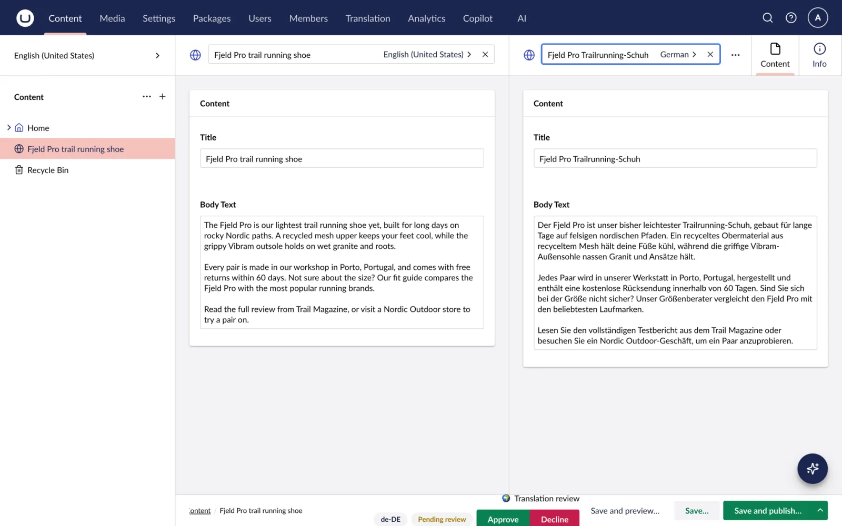Click the globe icon beside German variant
Image resolution: width=842 pixels, height=526 pixels.
pos(529,55)
